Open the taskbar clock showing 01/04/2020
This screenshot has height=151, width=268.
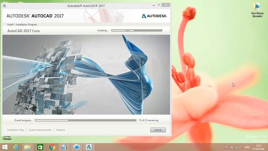258,147
